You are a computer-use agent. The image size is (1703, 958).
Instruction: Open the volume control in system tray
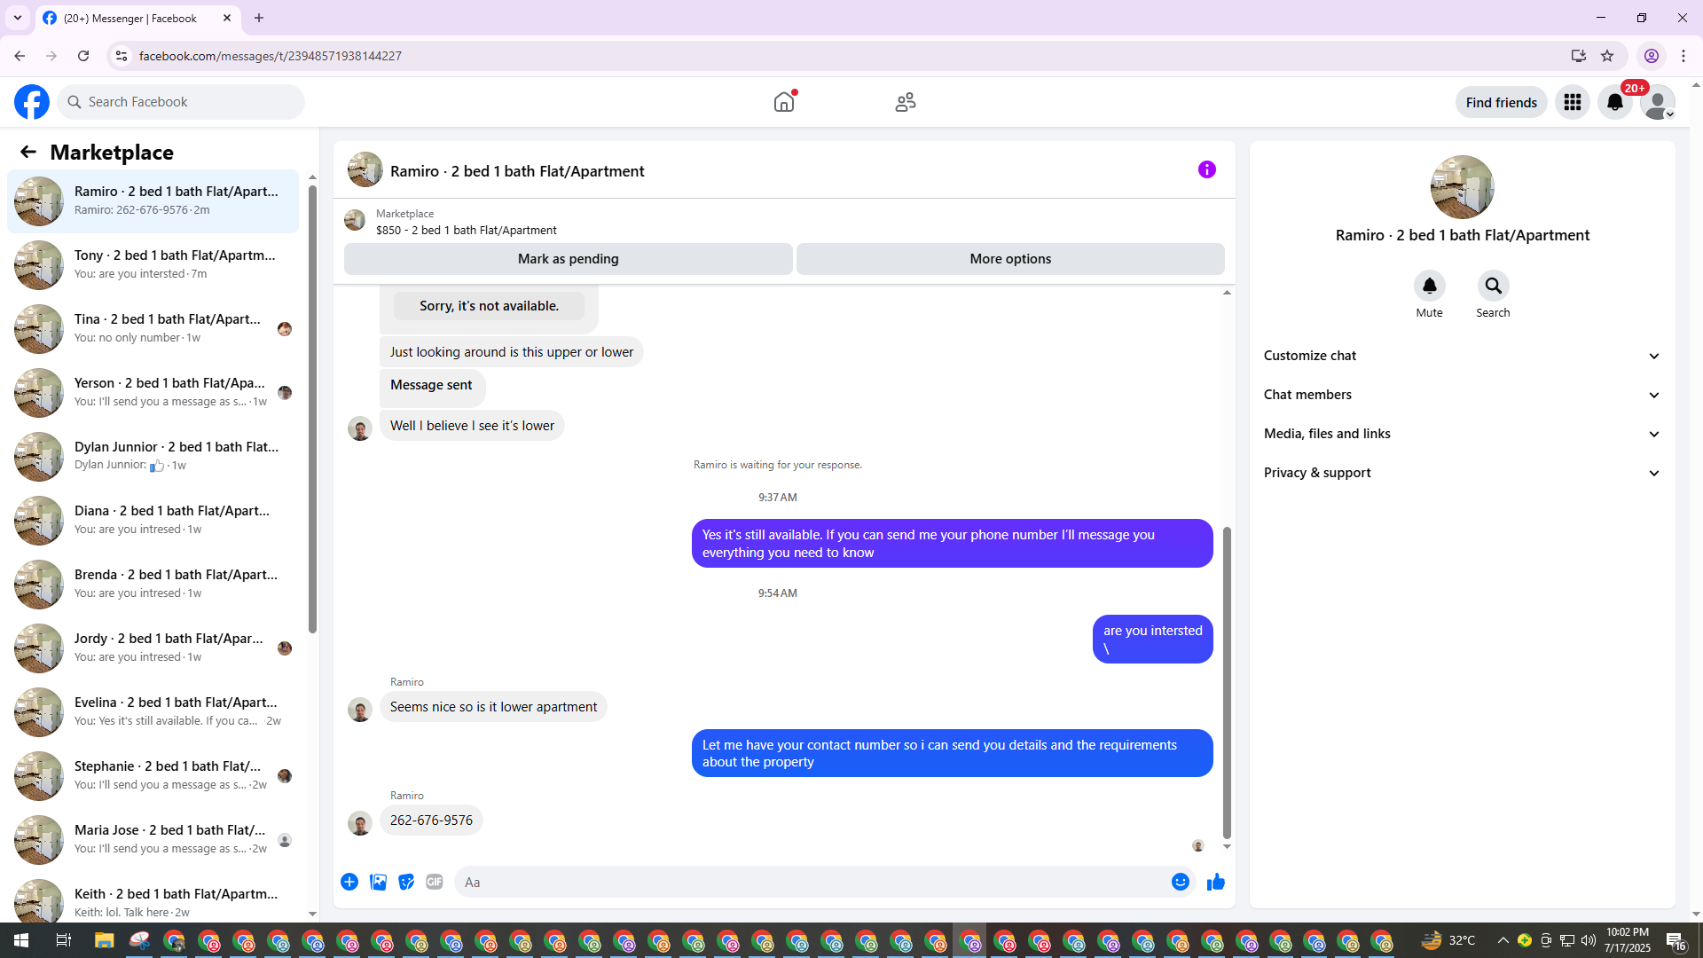pyautogui.click(x=1589, y=940)
